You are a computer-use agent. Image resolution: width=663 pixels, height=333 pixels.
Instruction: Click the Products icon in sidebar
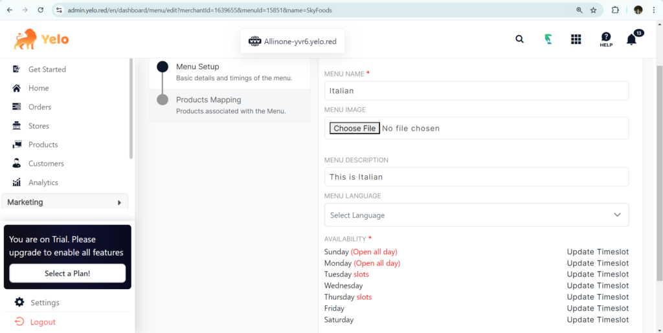[17, 145]
